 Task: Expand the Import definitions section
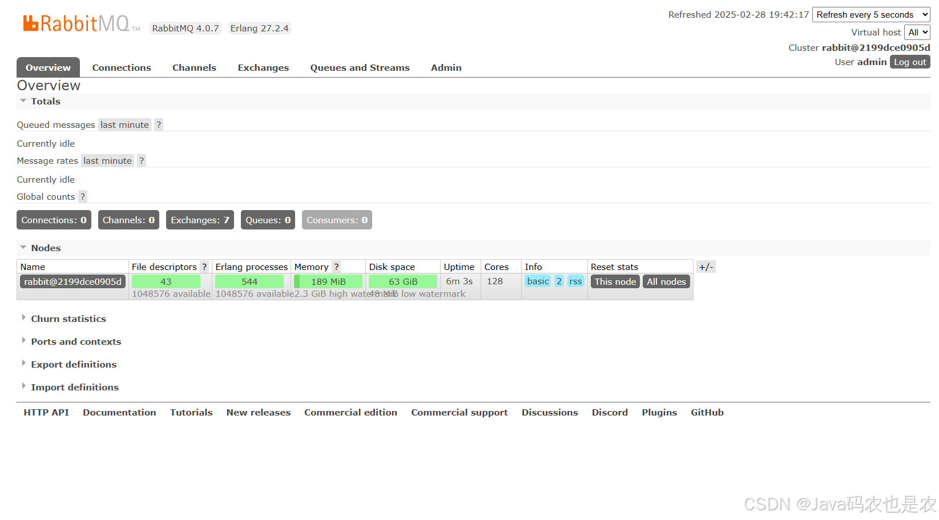coord(74,387)
